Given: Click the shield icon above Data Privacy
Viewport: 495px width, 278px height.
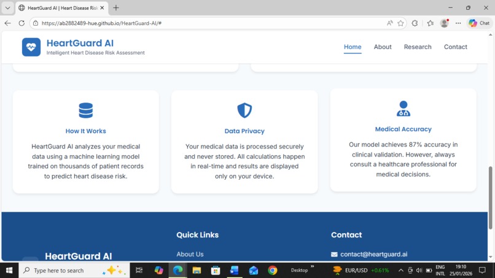Looking at the screenshot, I should tap(244, 110).
